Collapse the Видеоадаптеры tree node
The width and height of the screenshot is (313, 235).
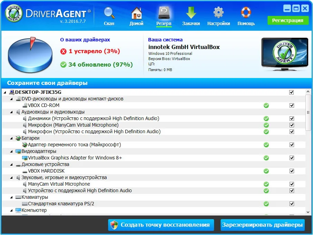(11, 151)
